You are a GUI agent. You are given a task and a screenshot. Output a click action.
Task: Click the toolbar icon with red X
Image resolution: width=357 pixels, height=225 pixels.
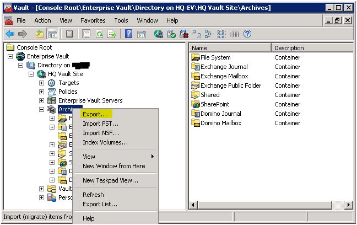[184, 34]
